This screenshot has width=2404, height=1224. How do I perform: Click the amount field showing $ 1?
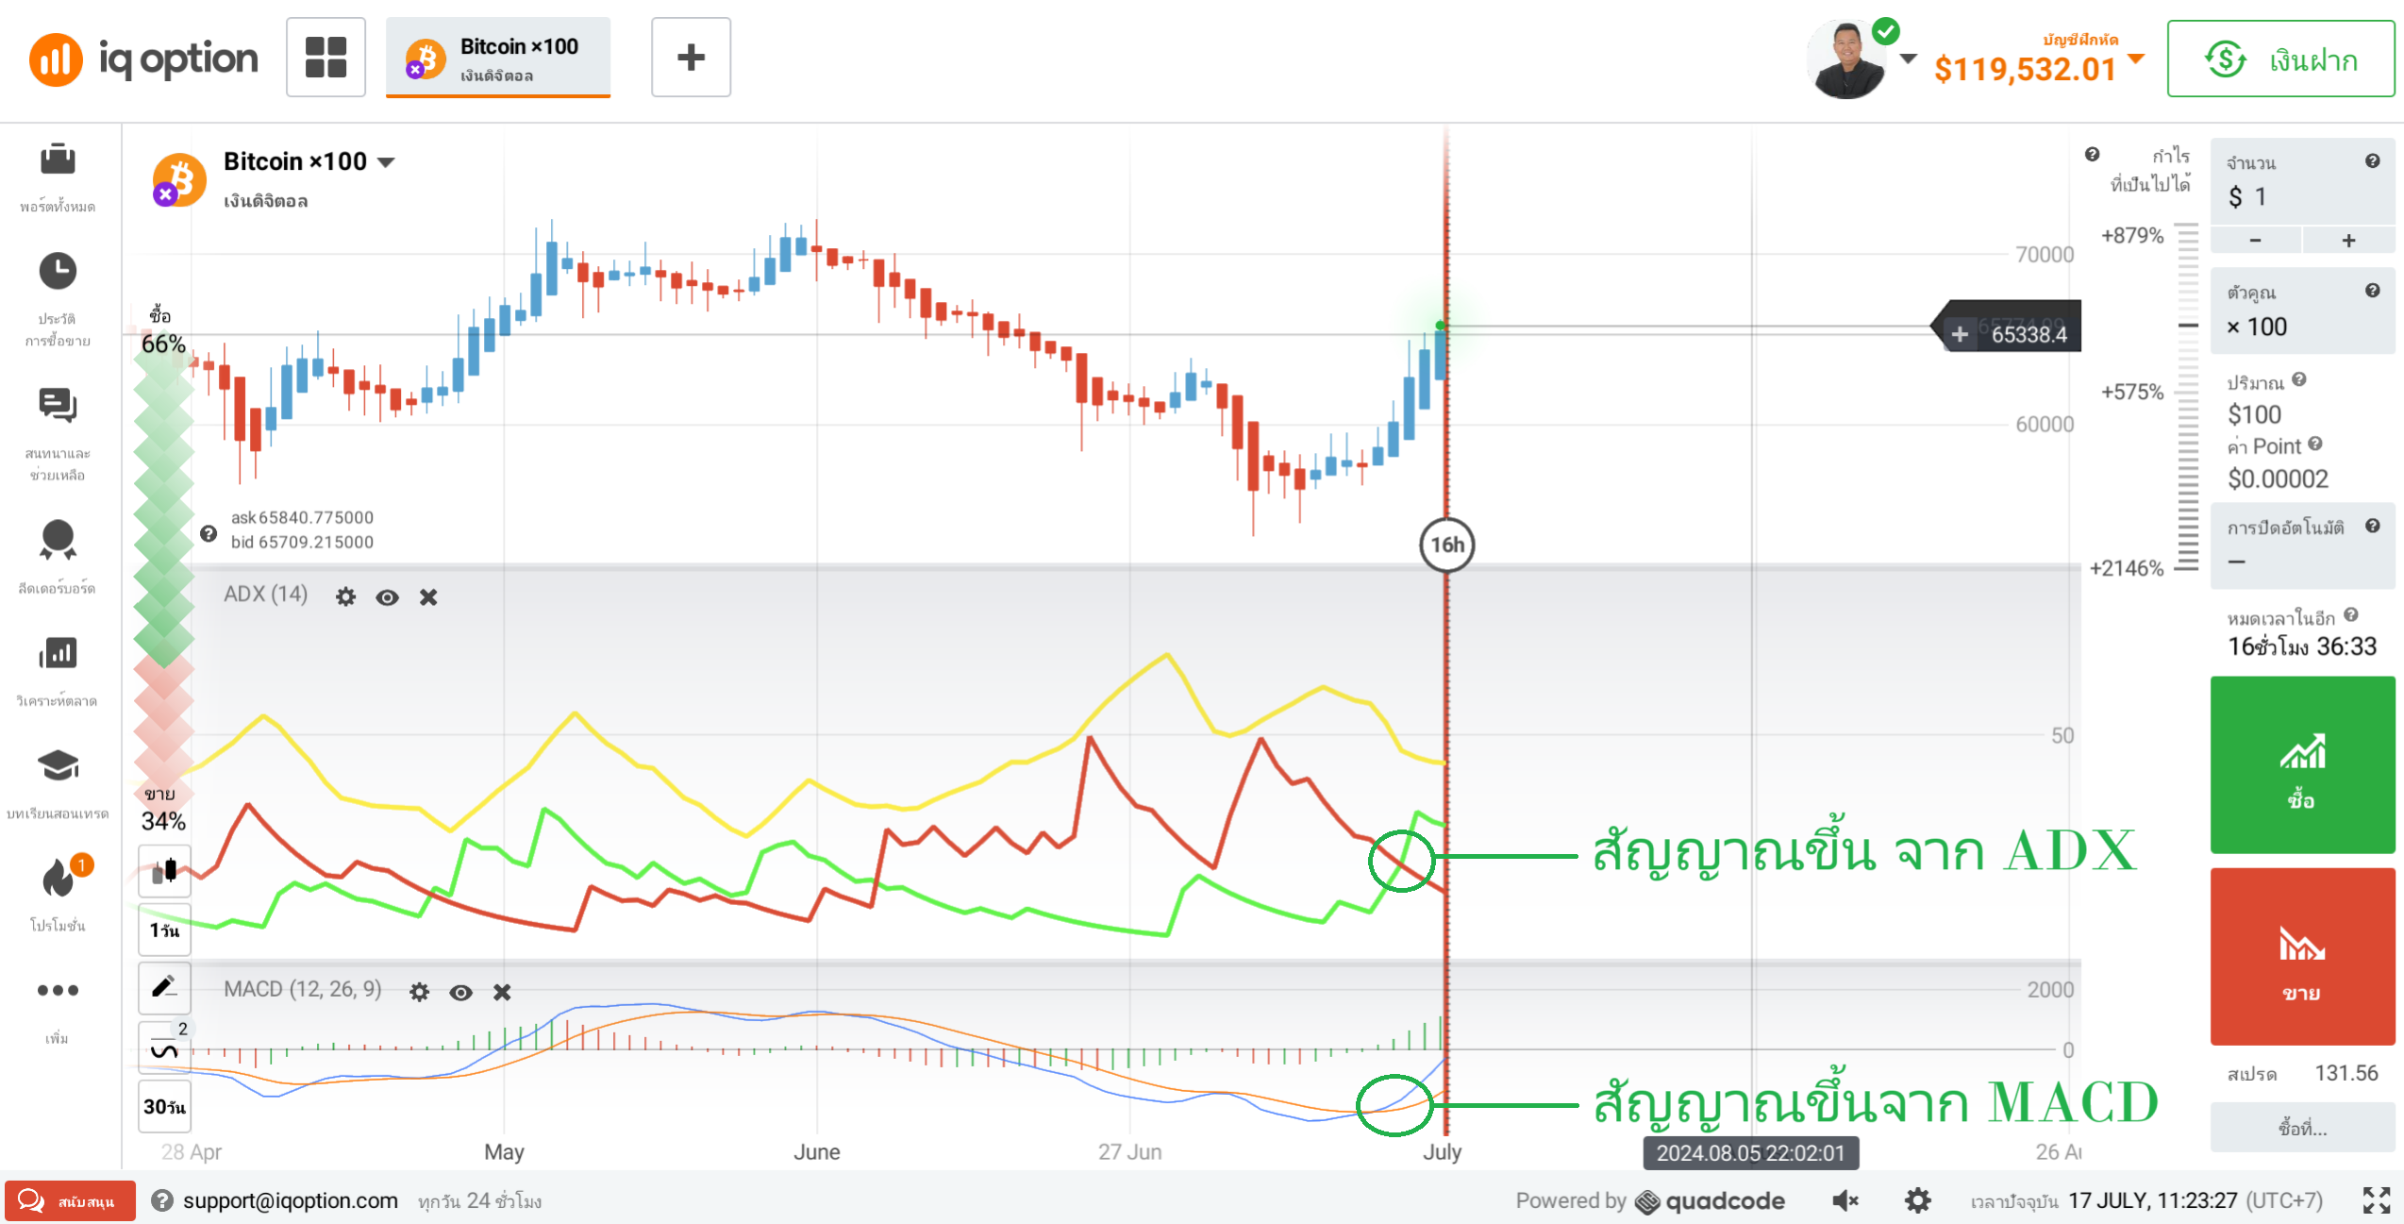2302,181
